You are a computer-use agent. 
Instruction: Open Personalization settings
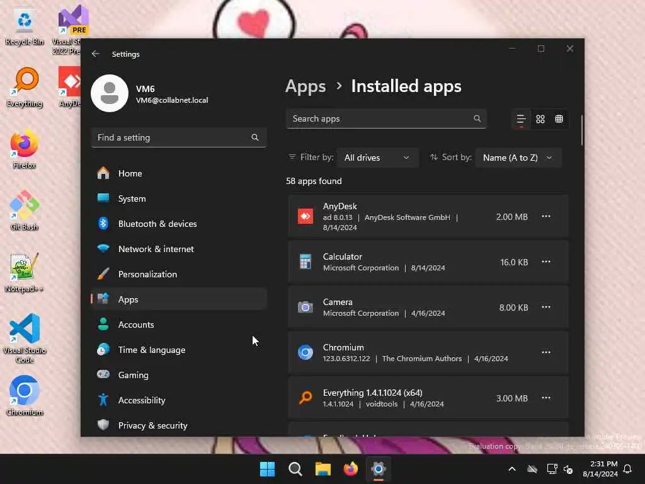[x=178, y=274]
